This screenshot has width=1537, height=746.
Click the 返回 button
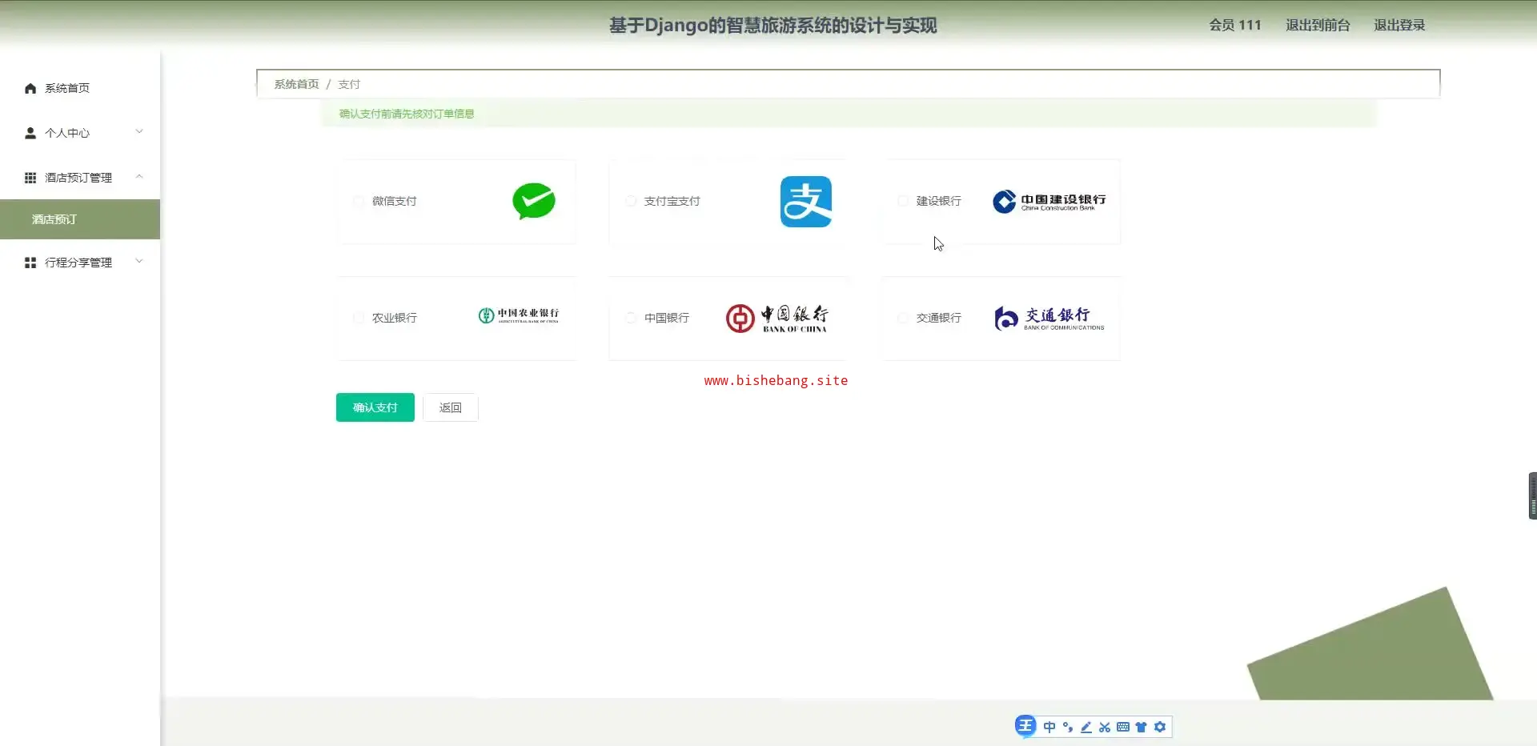[x=451, y=407]
